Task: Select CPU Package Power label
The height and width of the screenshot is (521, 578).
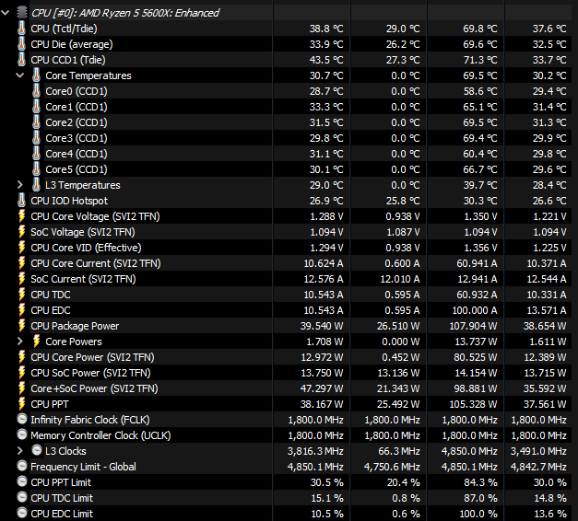Action: click(75, 326)
